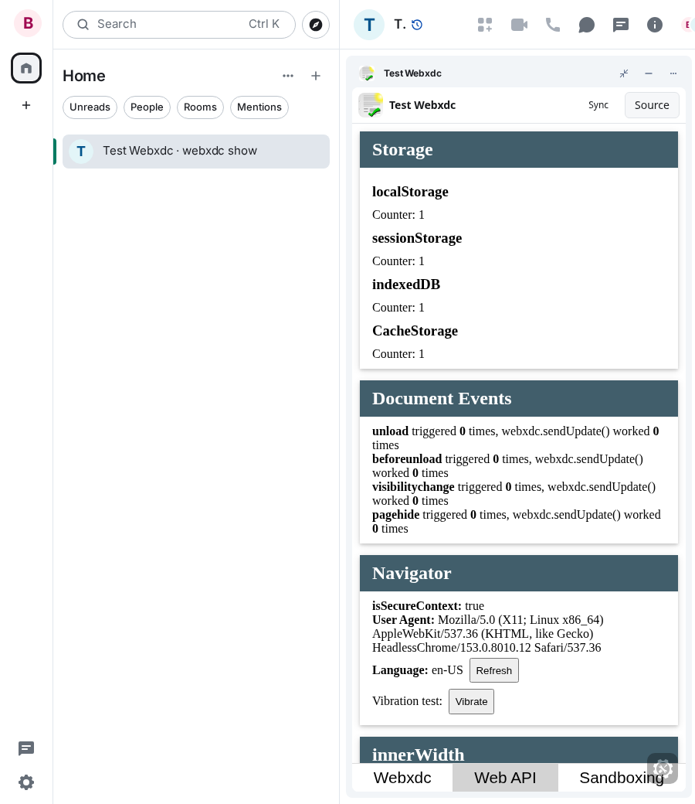Minimize the Test Webxdc widget
Screen dimensions: 695x804
649,73
